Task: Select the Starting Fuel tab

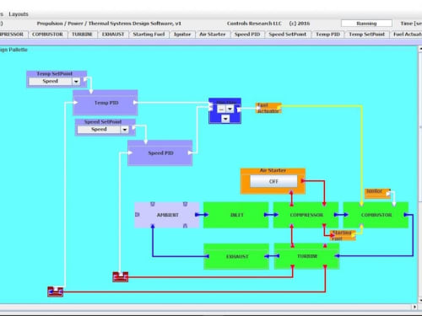Action: coord(149,35)
